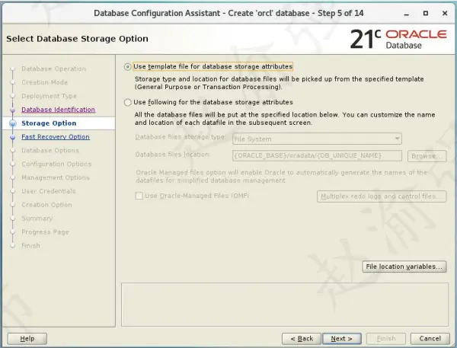Open the Fast Recovery Option step link
The image size is (457, 348).
[56, 137]
